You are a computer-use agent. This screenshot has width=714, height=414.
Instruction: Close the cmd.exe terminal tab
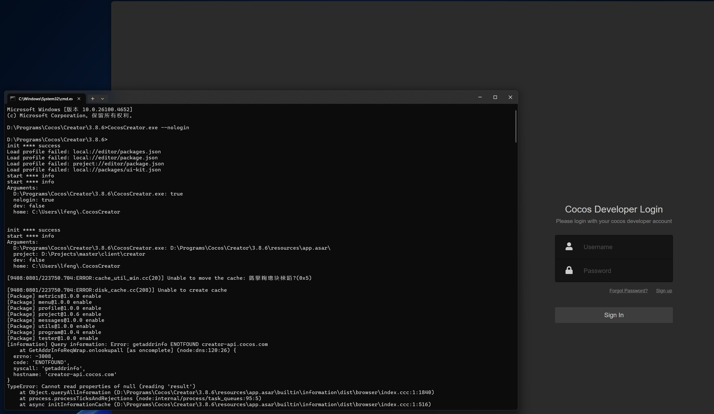pyautogui.click(x=79, y=99)
